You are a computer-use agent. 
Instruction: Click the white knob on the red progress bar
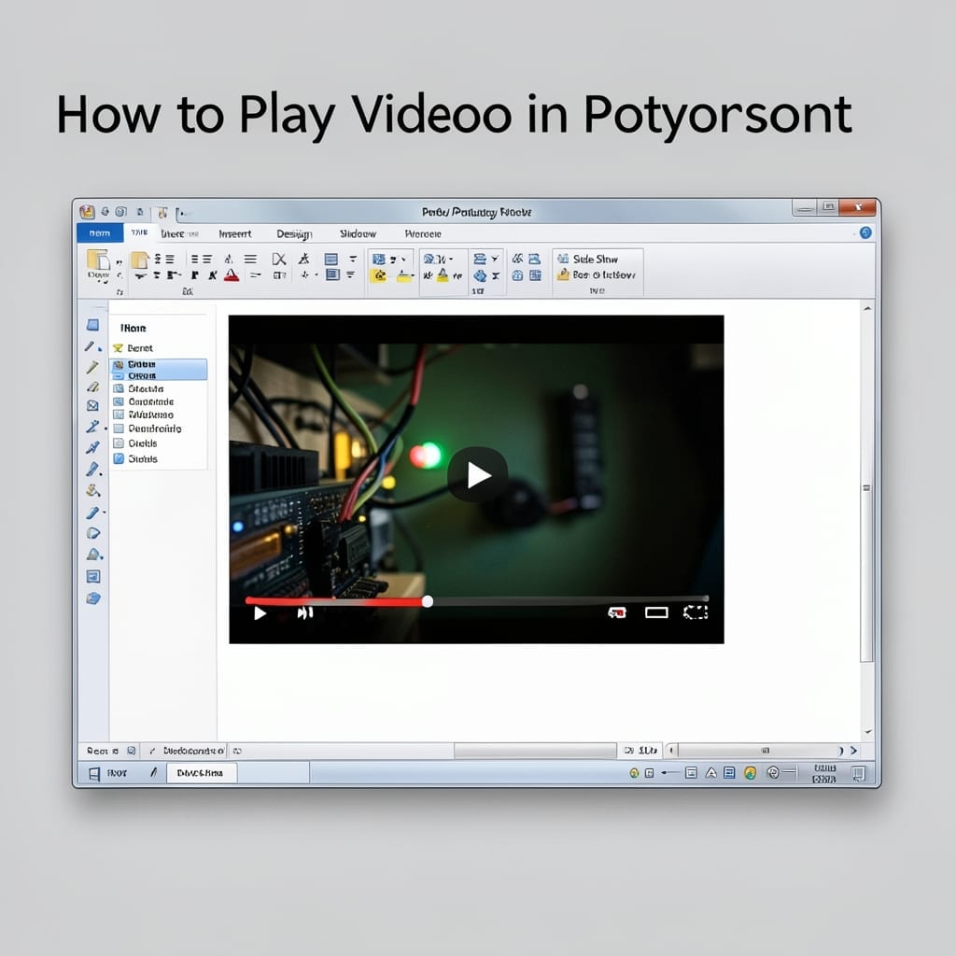[428, 602]
